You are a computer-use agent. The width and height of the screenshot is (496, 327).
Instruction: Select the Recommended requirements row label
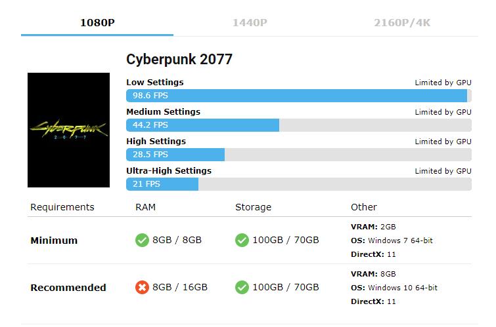(68, 288)
